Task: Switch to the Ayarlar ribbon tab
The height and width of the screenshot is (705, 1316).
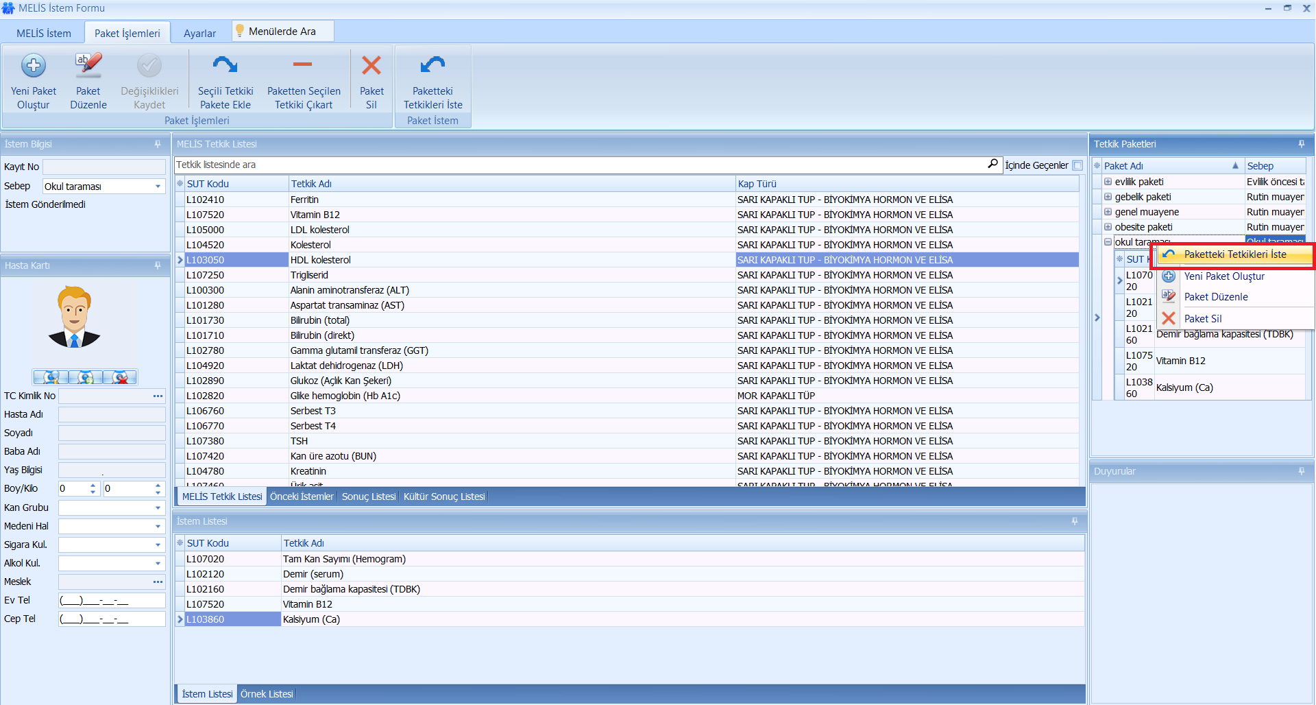Action: click(x=199, y=33)
